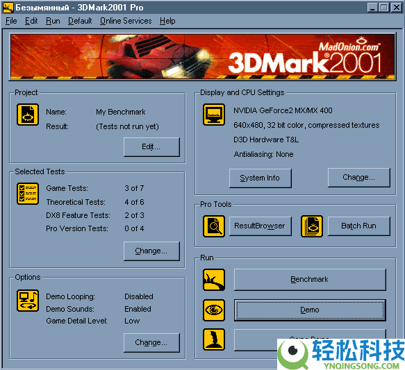Click the 3DMark2001 MadOnion banner
Image resolution: width=405 pixels, height=370 pixels.
203,56
